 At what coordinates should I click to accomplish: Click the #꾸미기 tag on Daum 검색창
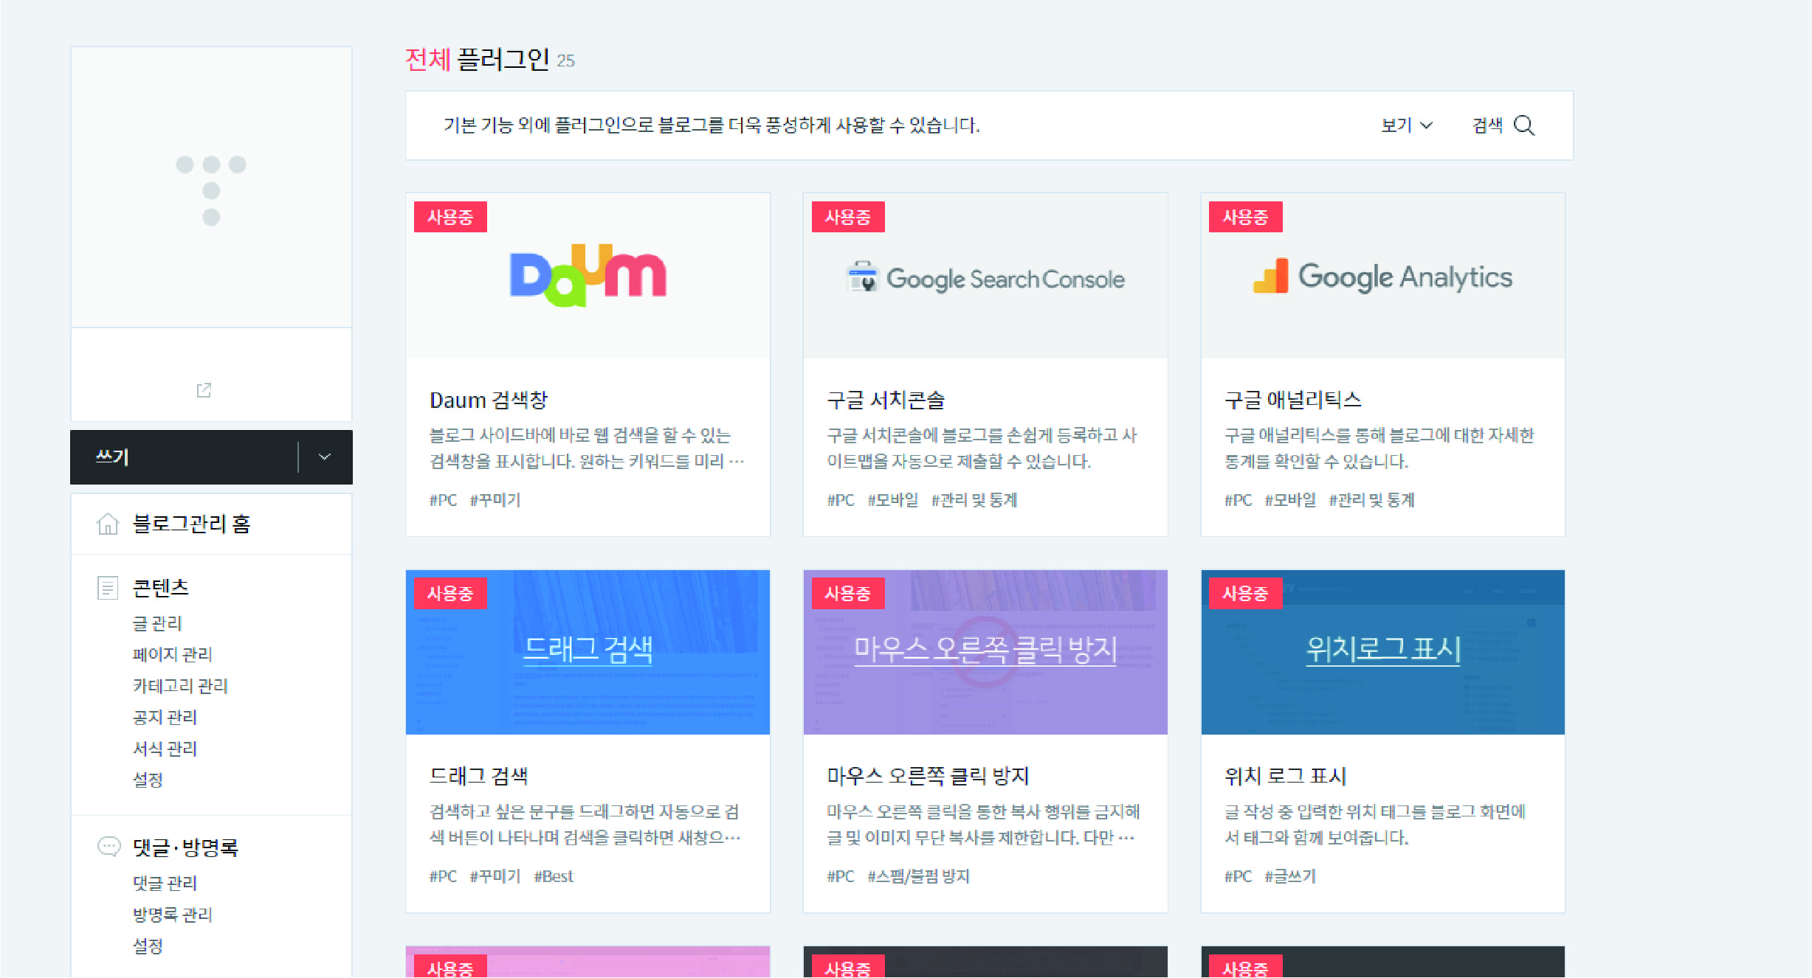[x=495, y=499]
